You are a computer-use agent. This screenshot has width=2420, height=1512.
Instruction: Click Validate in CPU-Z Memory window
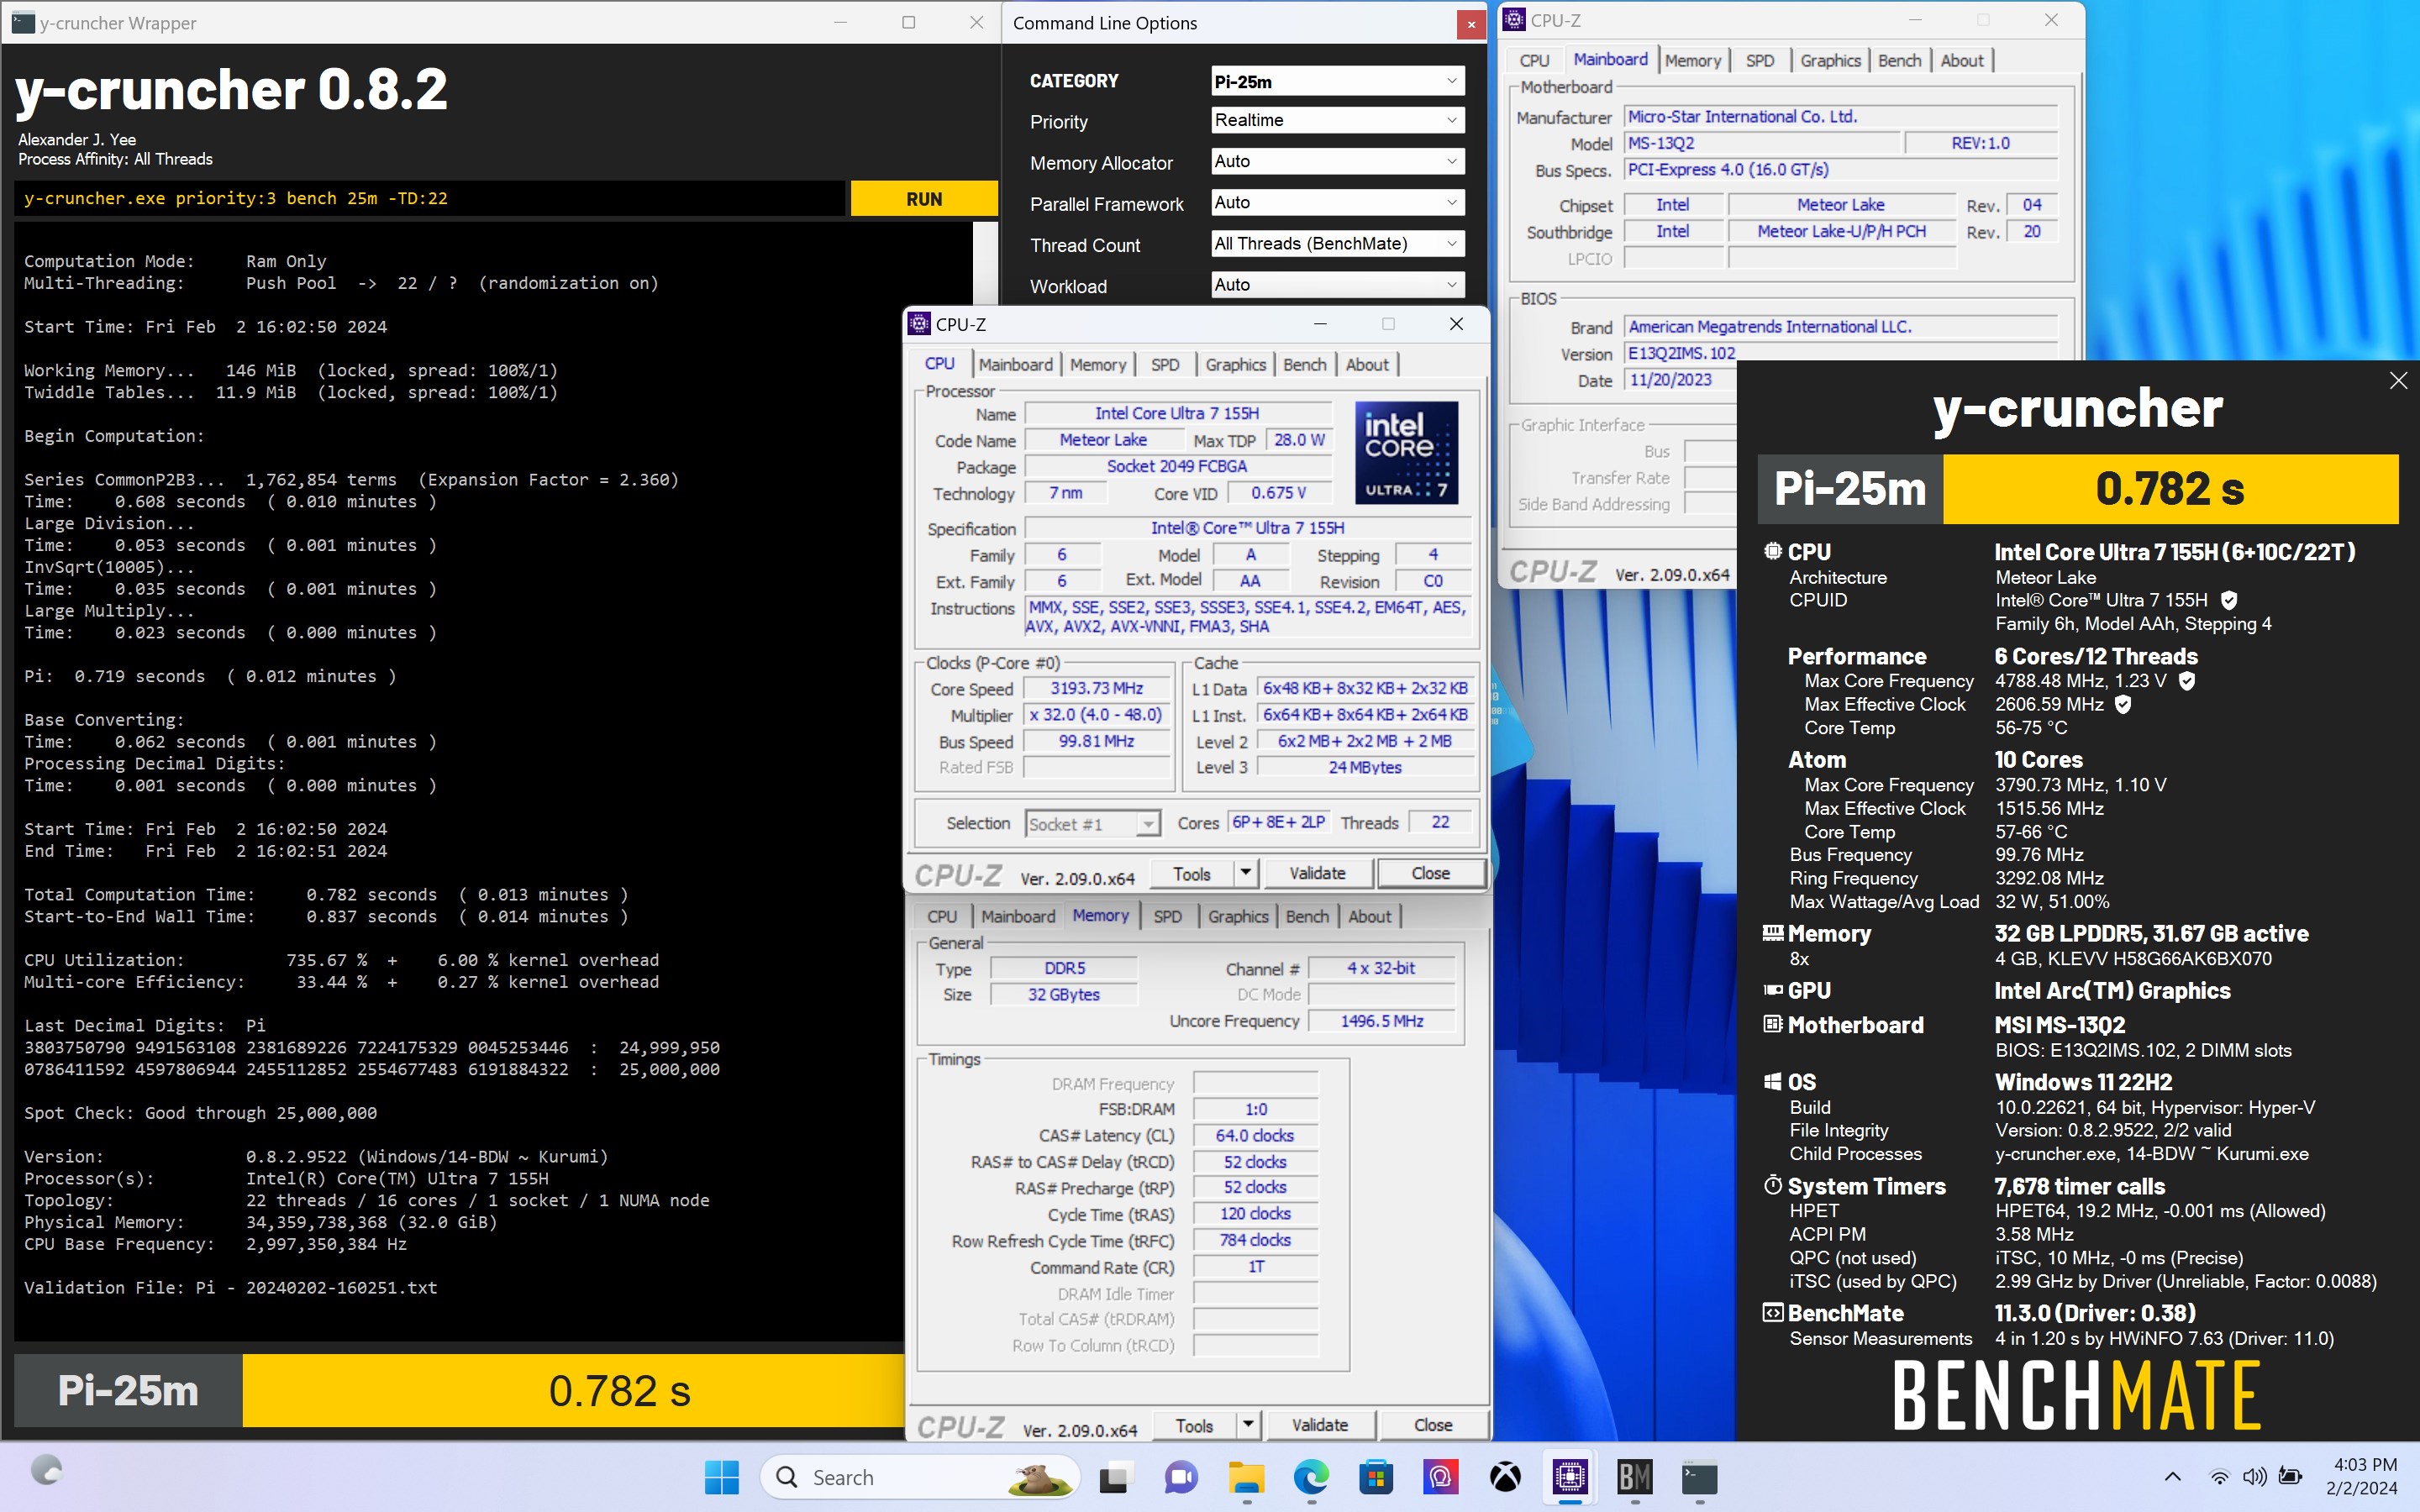[1320, 1425]
